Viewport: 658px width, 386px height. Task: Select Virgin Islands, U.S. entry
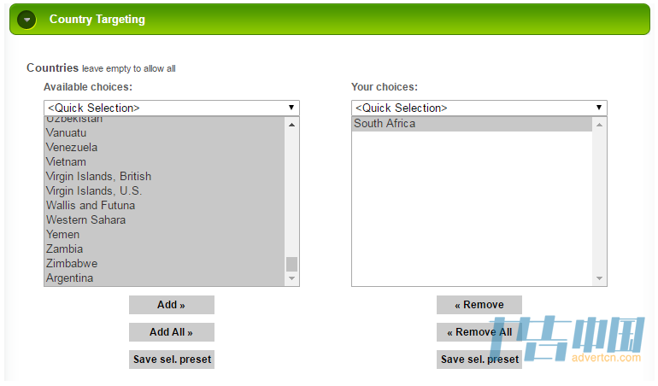point(164,191)
